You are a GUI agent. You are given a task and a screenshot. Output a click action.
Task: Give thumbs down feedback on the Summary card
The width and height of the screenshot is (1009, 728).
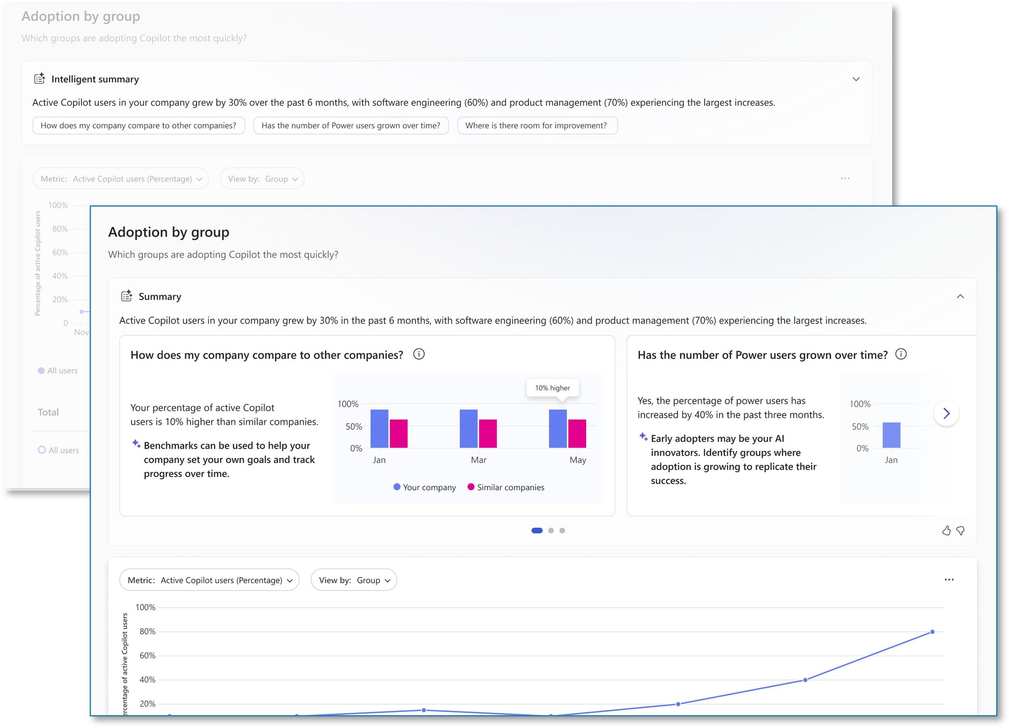coord(961,531)
